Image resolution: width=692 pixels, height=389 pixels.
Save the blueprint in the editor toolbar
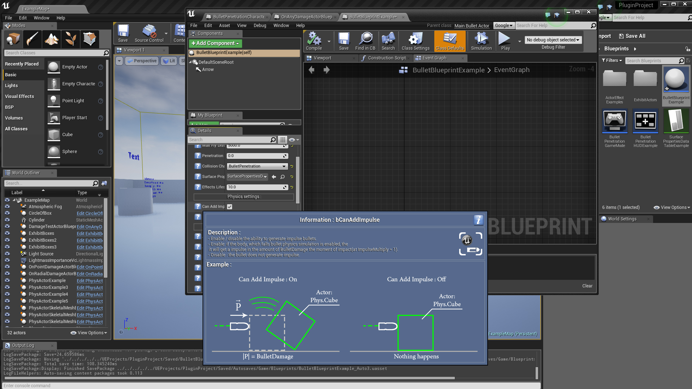click(x=343, y=41)
